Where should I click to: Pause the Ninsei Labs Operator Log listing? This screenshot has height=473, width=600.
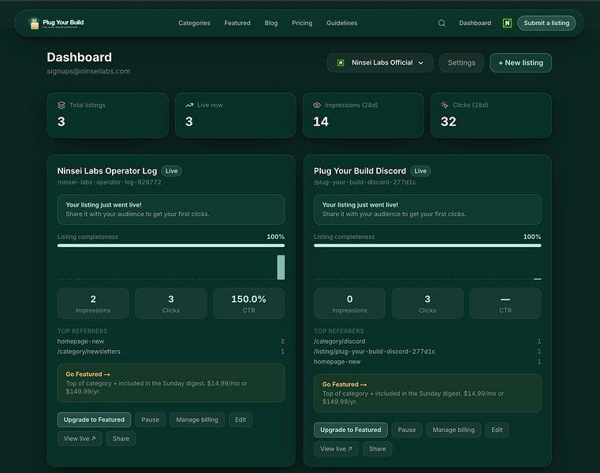pos(151,420)
